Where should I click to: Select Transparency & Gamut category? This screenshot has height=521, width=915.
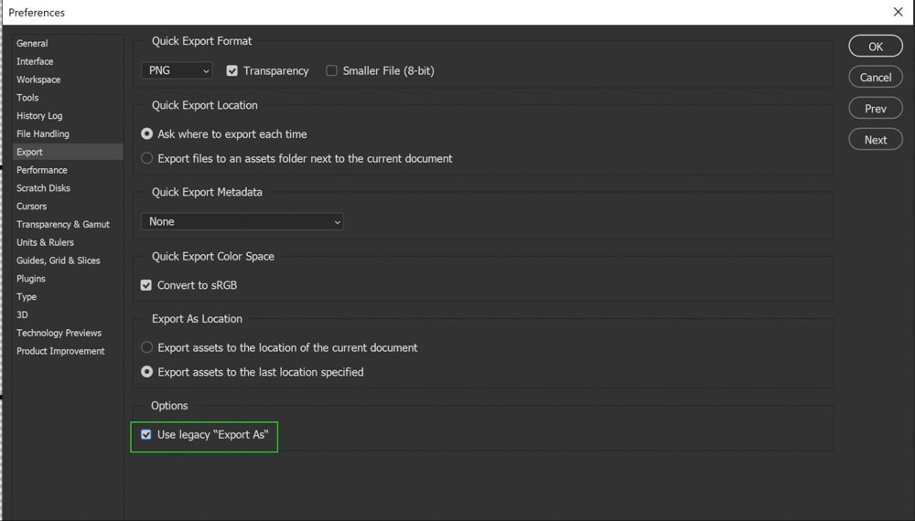point(63,224)
